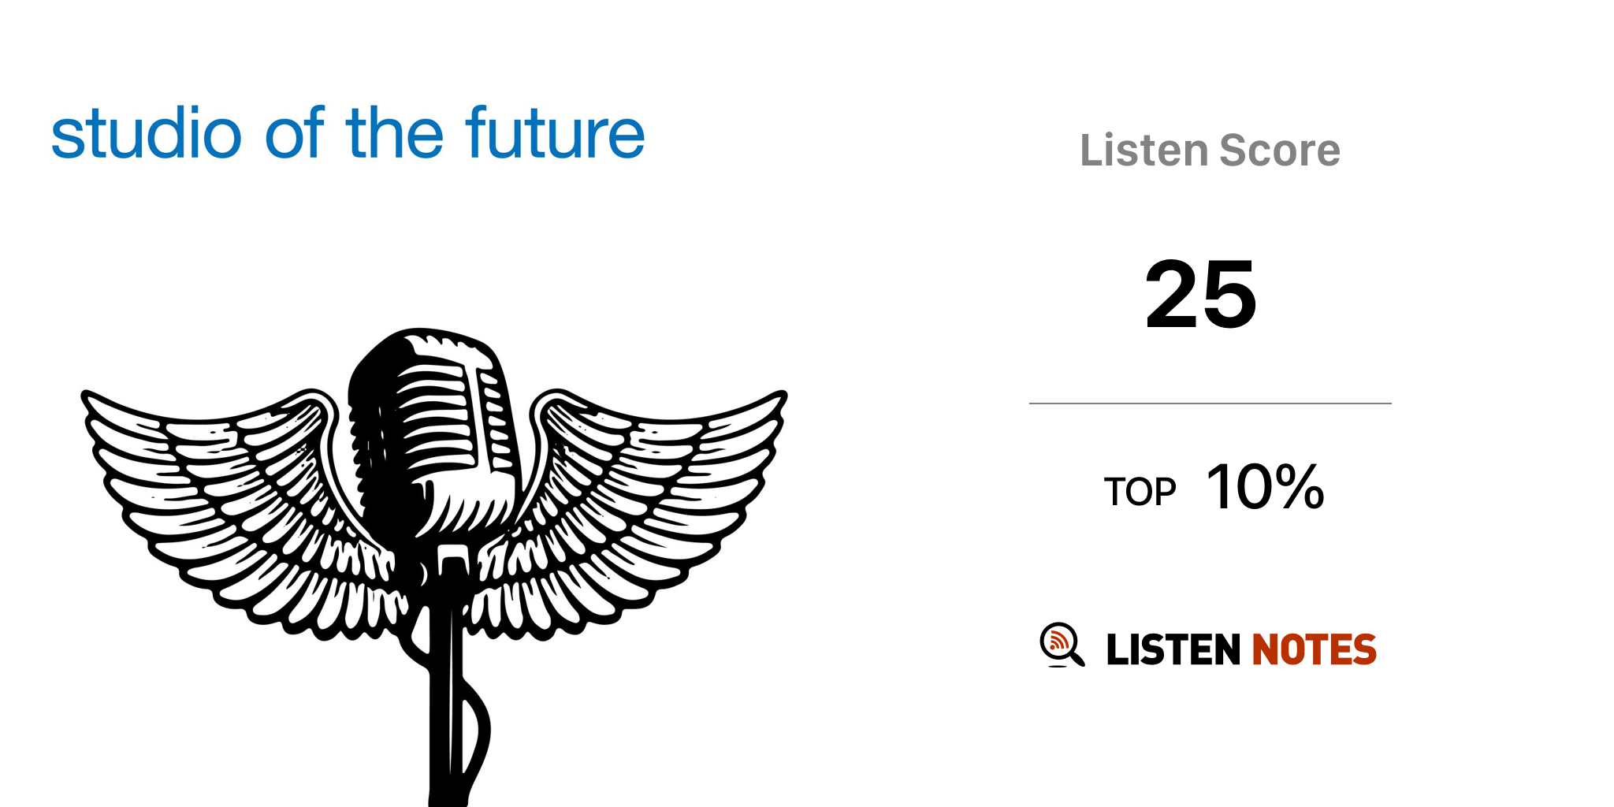
Task: Click the black "LISTEN" logo text
Action: click(1173, 650)
